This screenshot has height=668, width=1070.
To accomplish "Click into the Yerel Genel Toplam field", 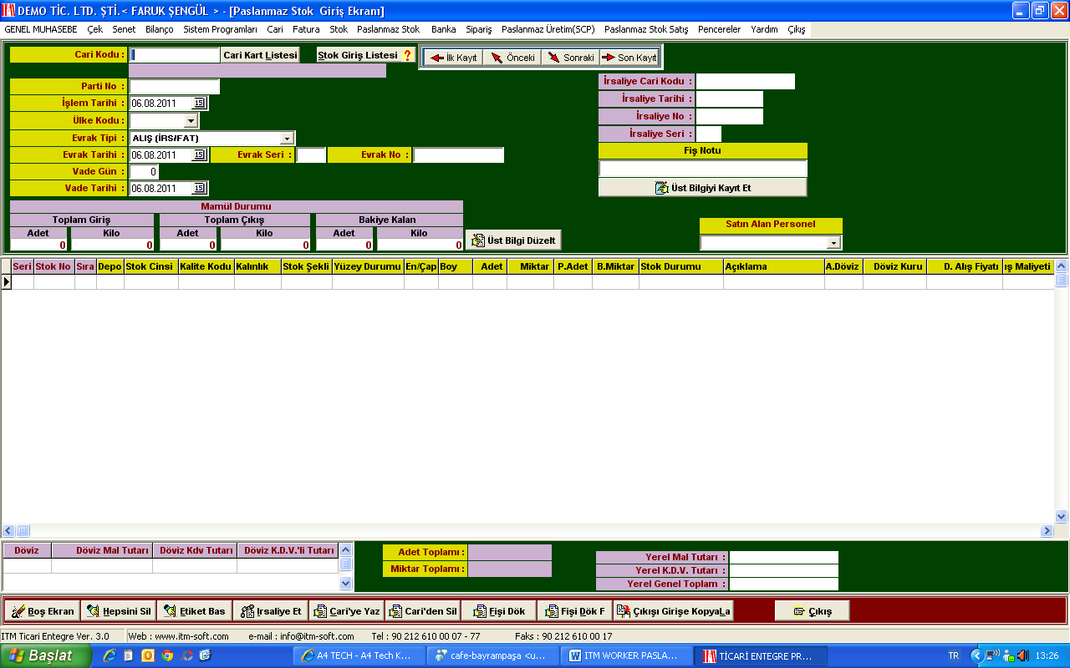I will coord(784,584).
